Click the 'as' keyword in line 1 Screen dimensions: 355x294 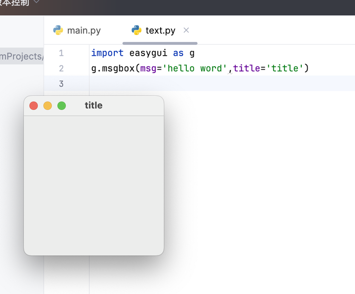coord(178,53)
